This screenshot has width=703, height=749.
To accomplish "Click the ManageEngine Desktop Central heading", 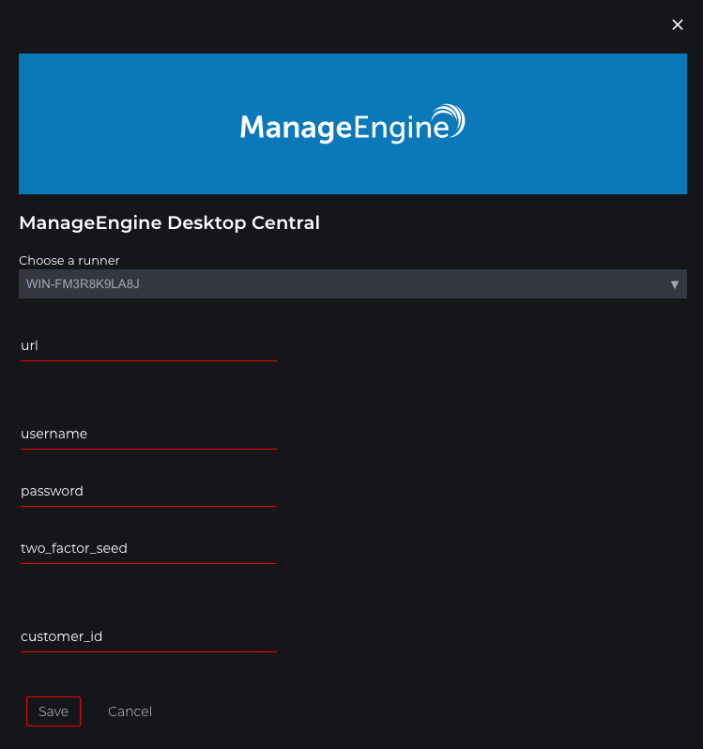I will 170,223.
